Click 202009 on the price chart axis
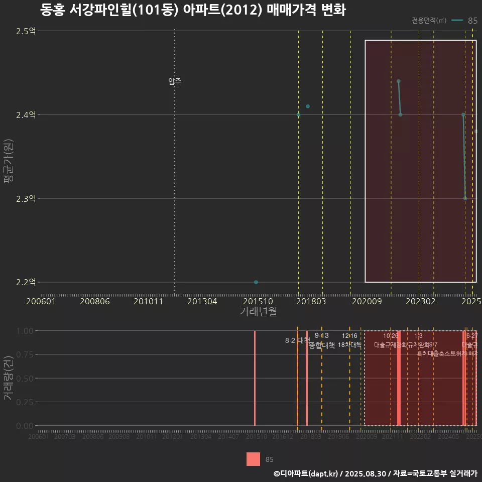This screenshot has width=482, height=482. (x=367, y=301)
